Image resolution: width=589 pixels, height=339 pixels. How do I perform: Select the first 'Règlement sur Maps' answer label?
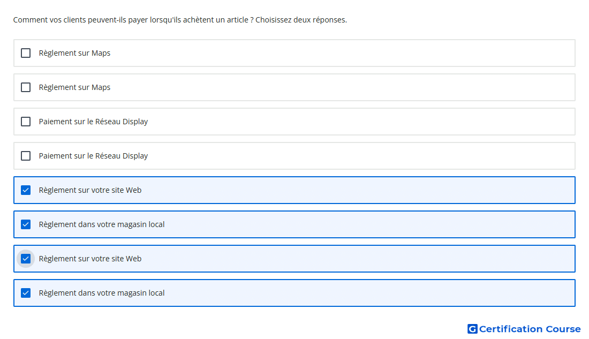point(74,53)
